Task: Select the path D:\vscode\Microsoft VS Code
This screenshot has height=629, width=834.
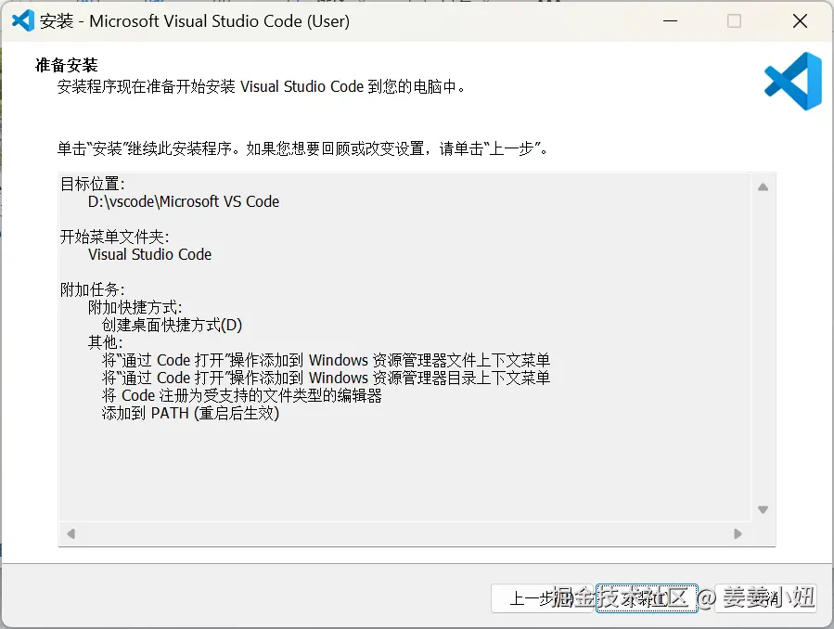Action: (x=184, y=201)
